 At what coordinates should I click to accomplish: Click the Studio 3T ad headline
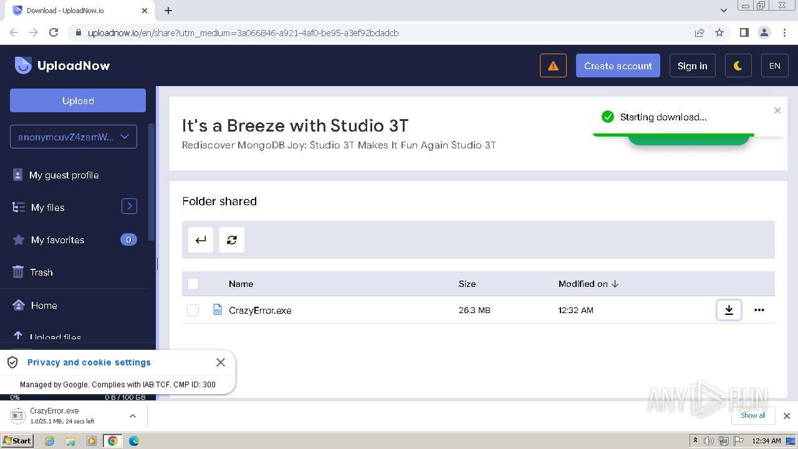(x=295, y=125)
